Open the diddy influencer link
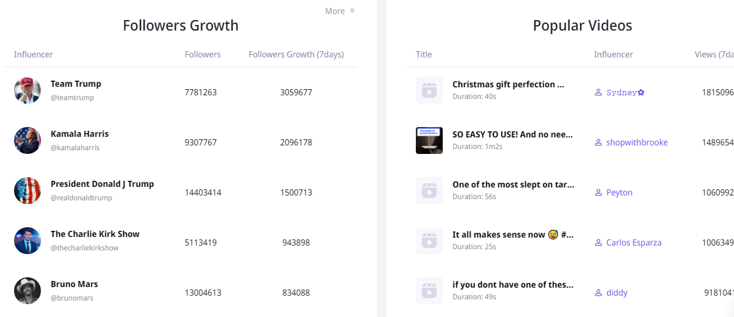The width and height of the screenshot is (734, 317). tap(616, 293)
